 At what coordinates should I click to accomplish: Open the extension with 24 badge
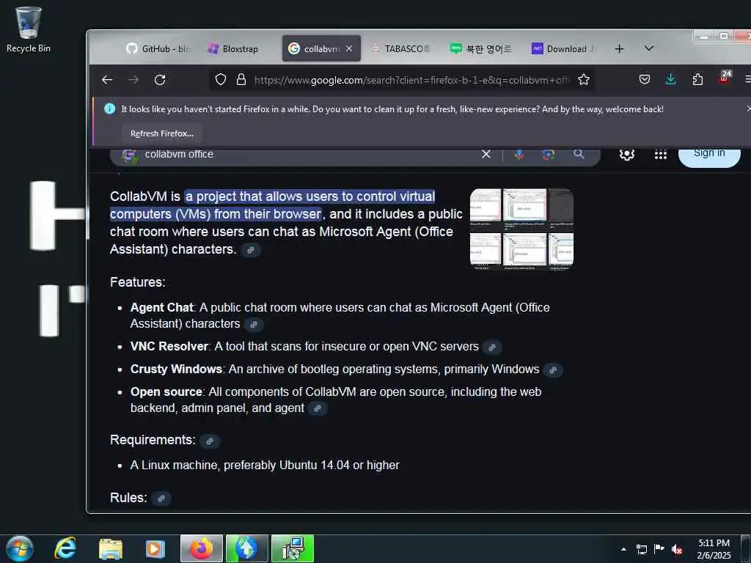click(x=725, y=78)
